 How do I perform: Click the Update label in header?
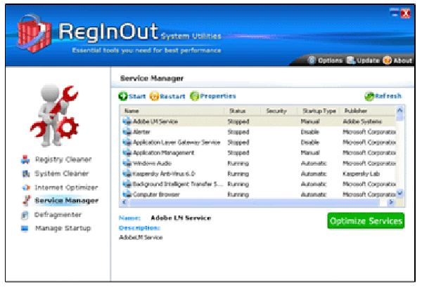click(368, 60)
